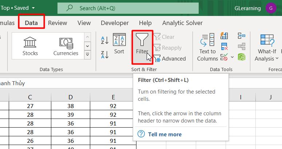This screenshot has width=282, height=149.
Task: Sort A to Z ascending
Action: (x=105, y=40)
